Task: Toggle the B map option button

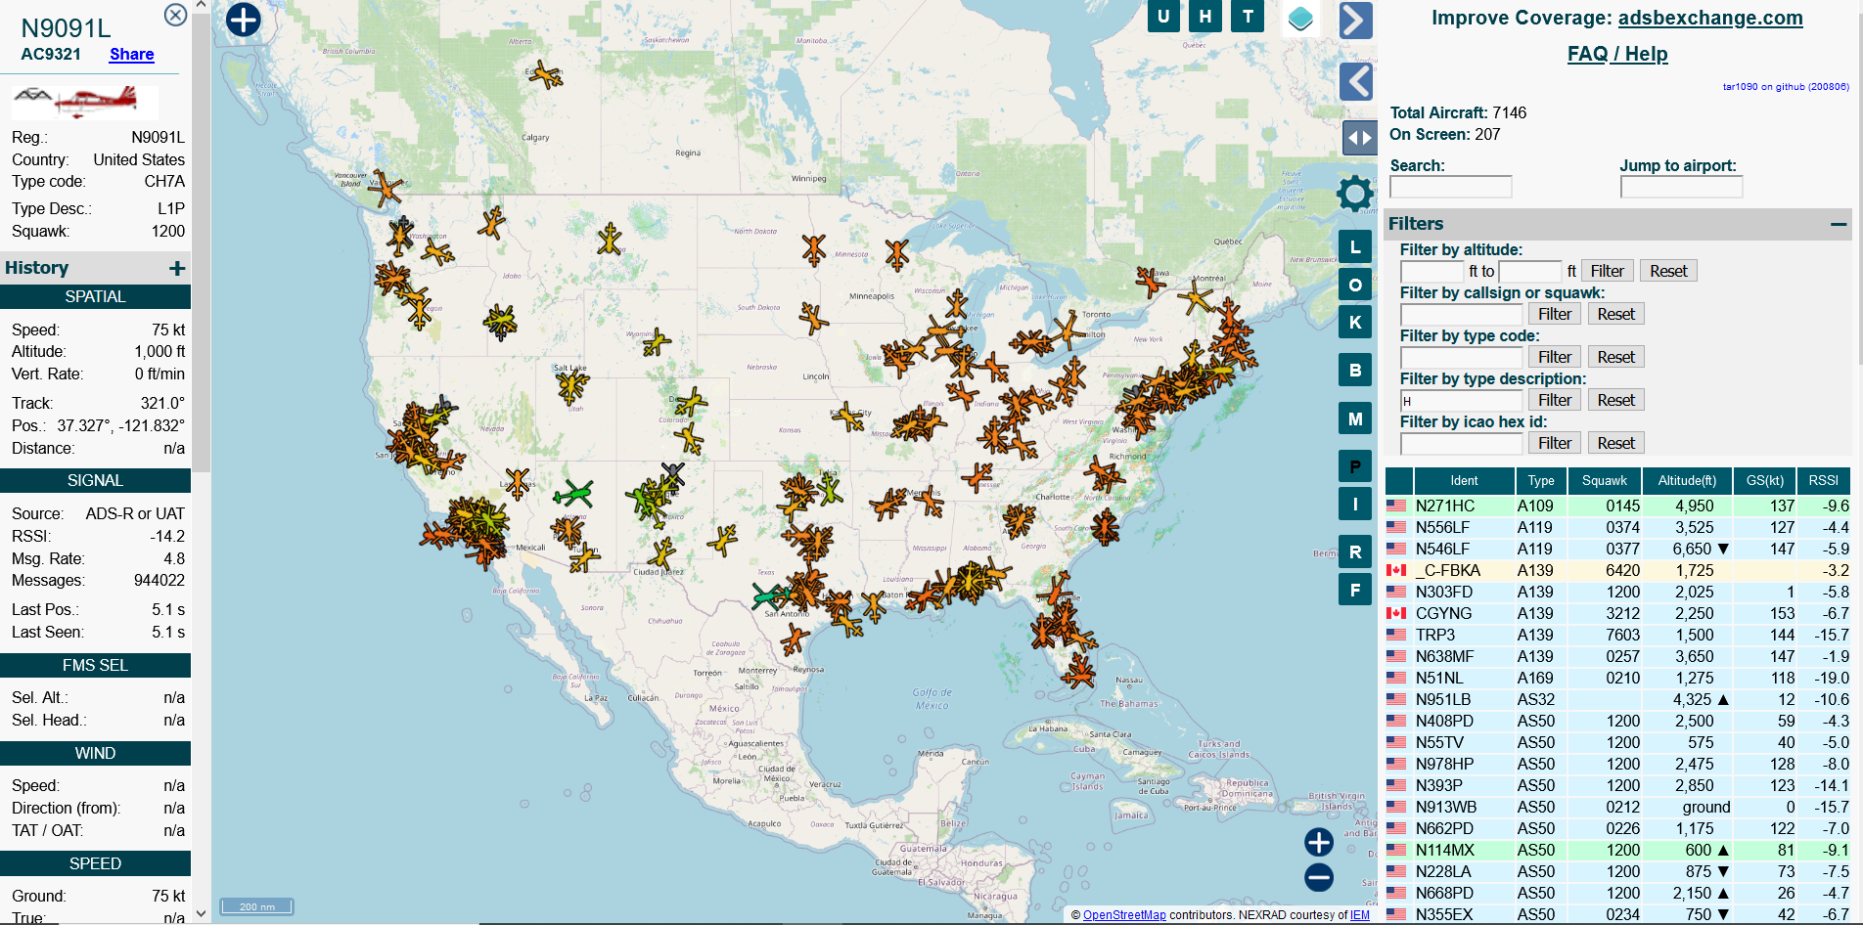Action: 1355,370
